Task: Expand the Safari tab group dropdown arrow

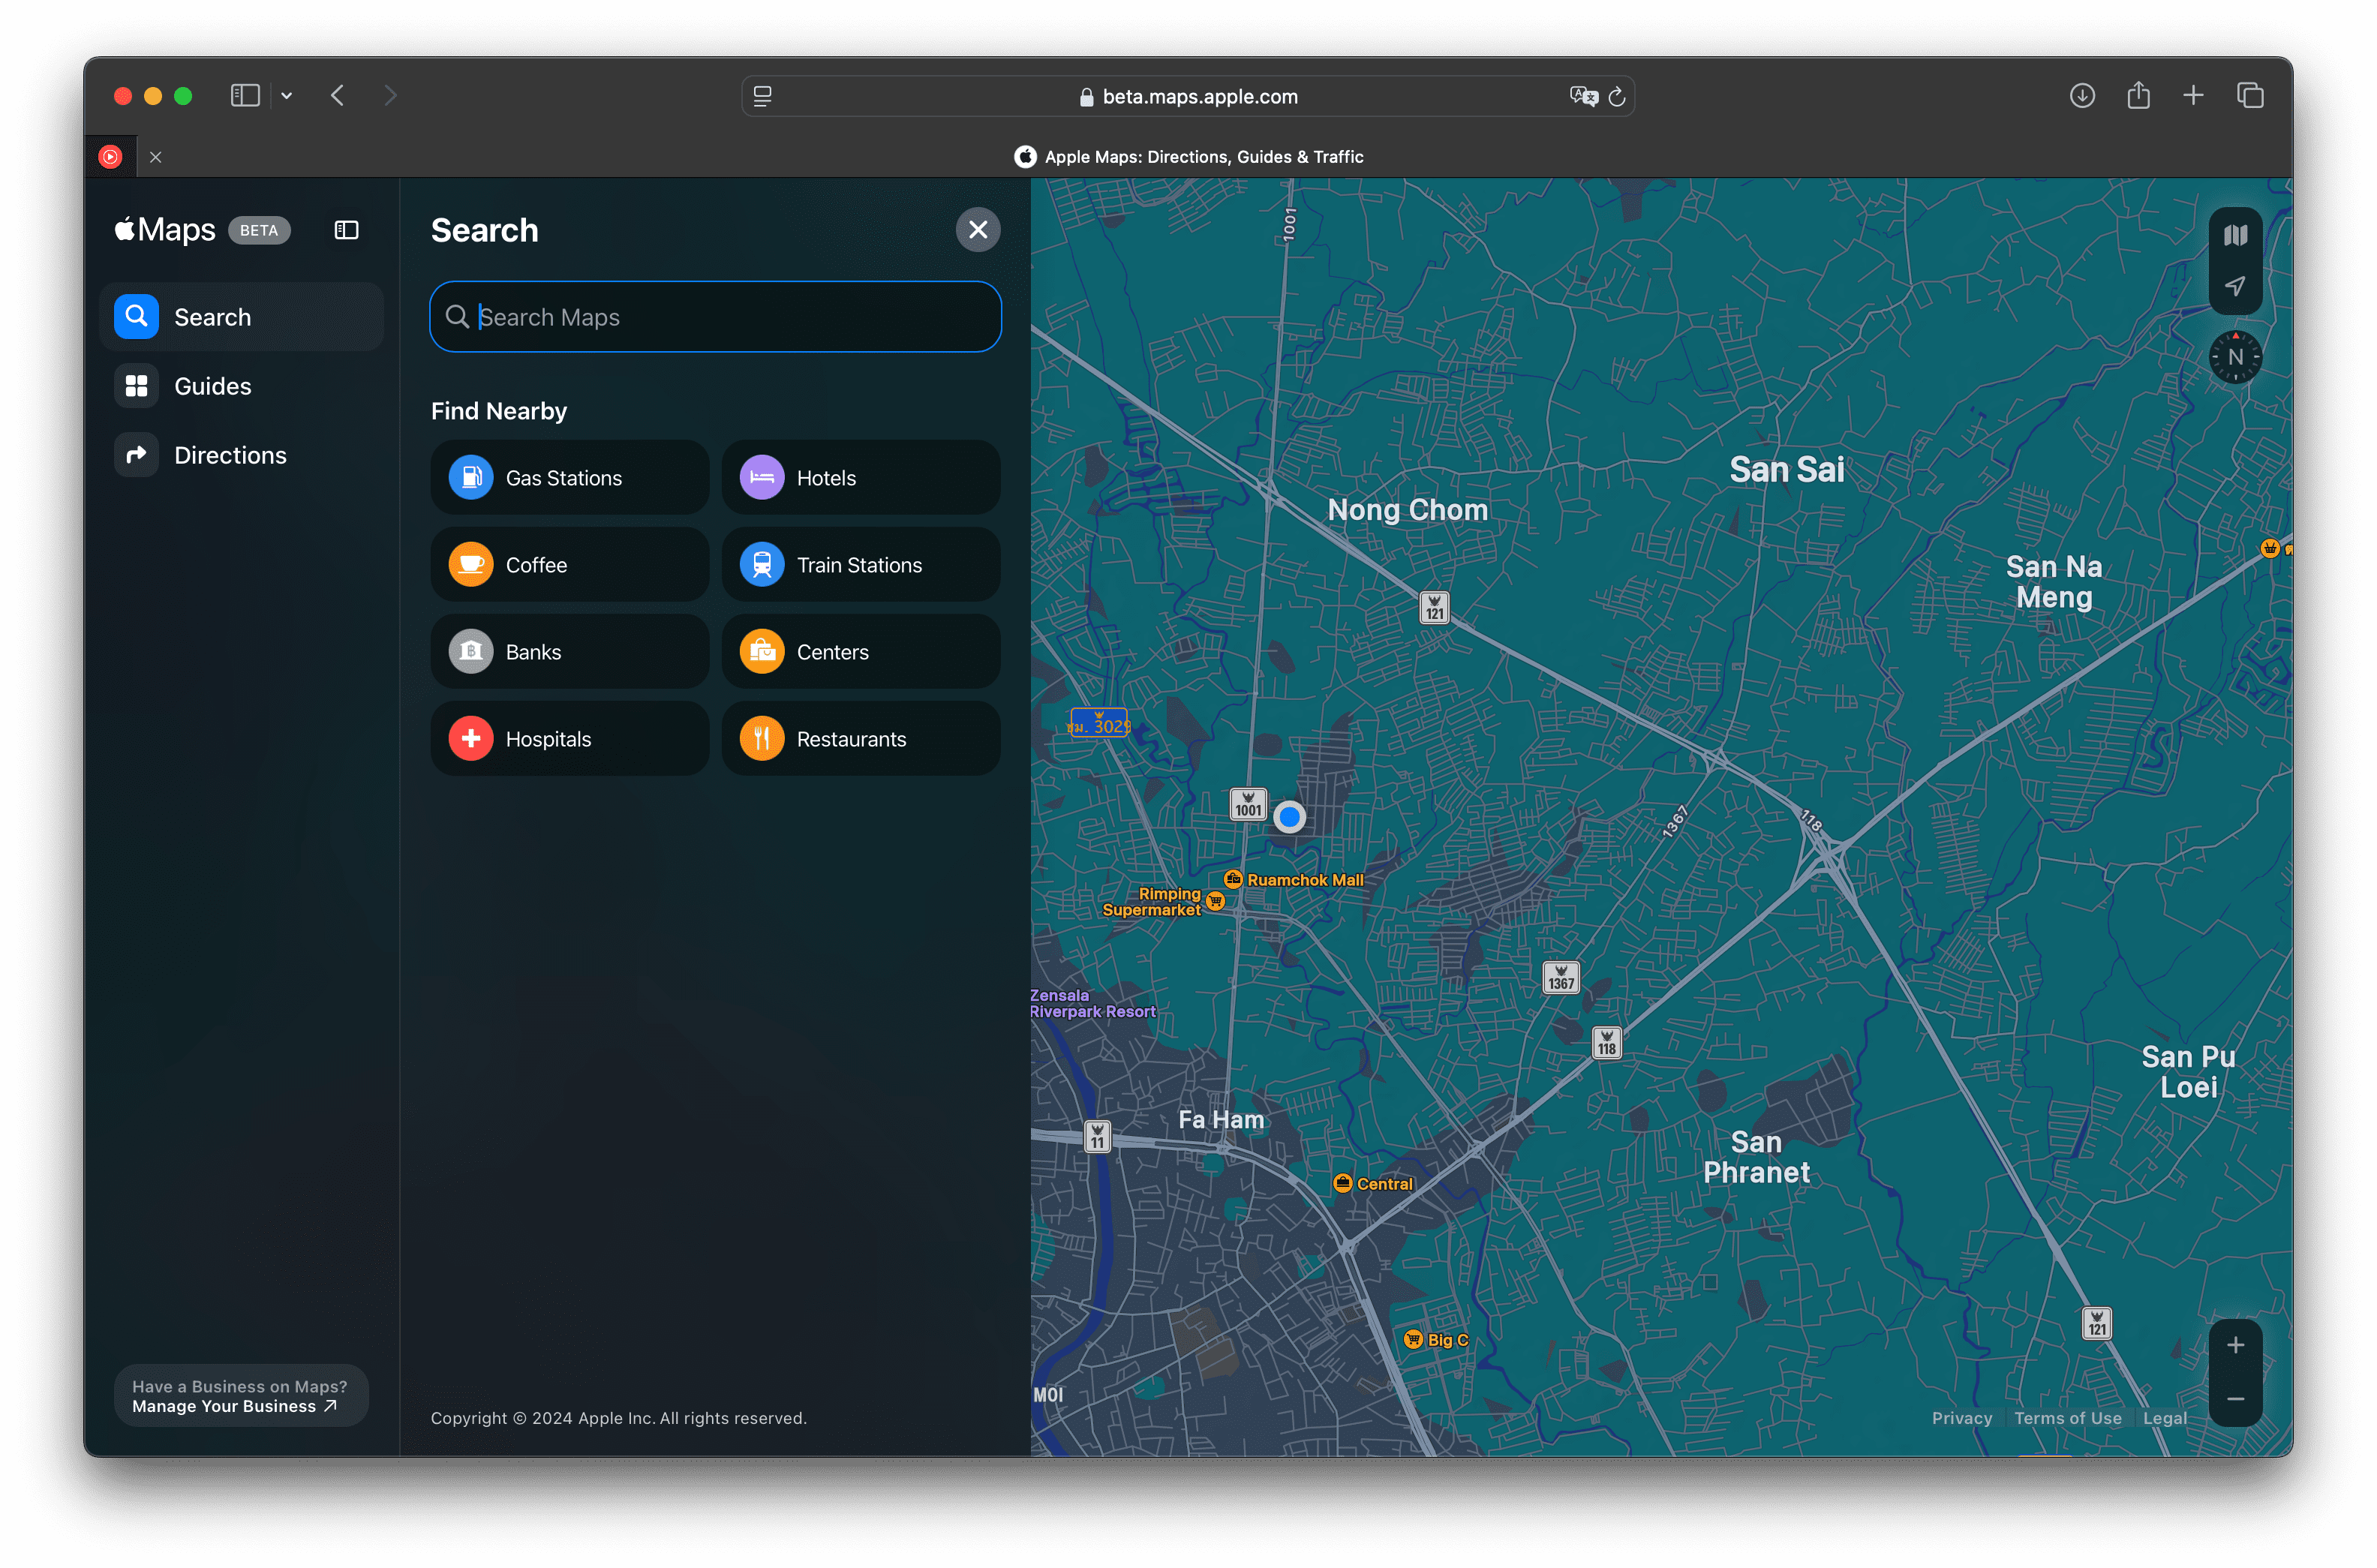Action: pyautogui.click(x=287, y=96)
